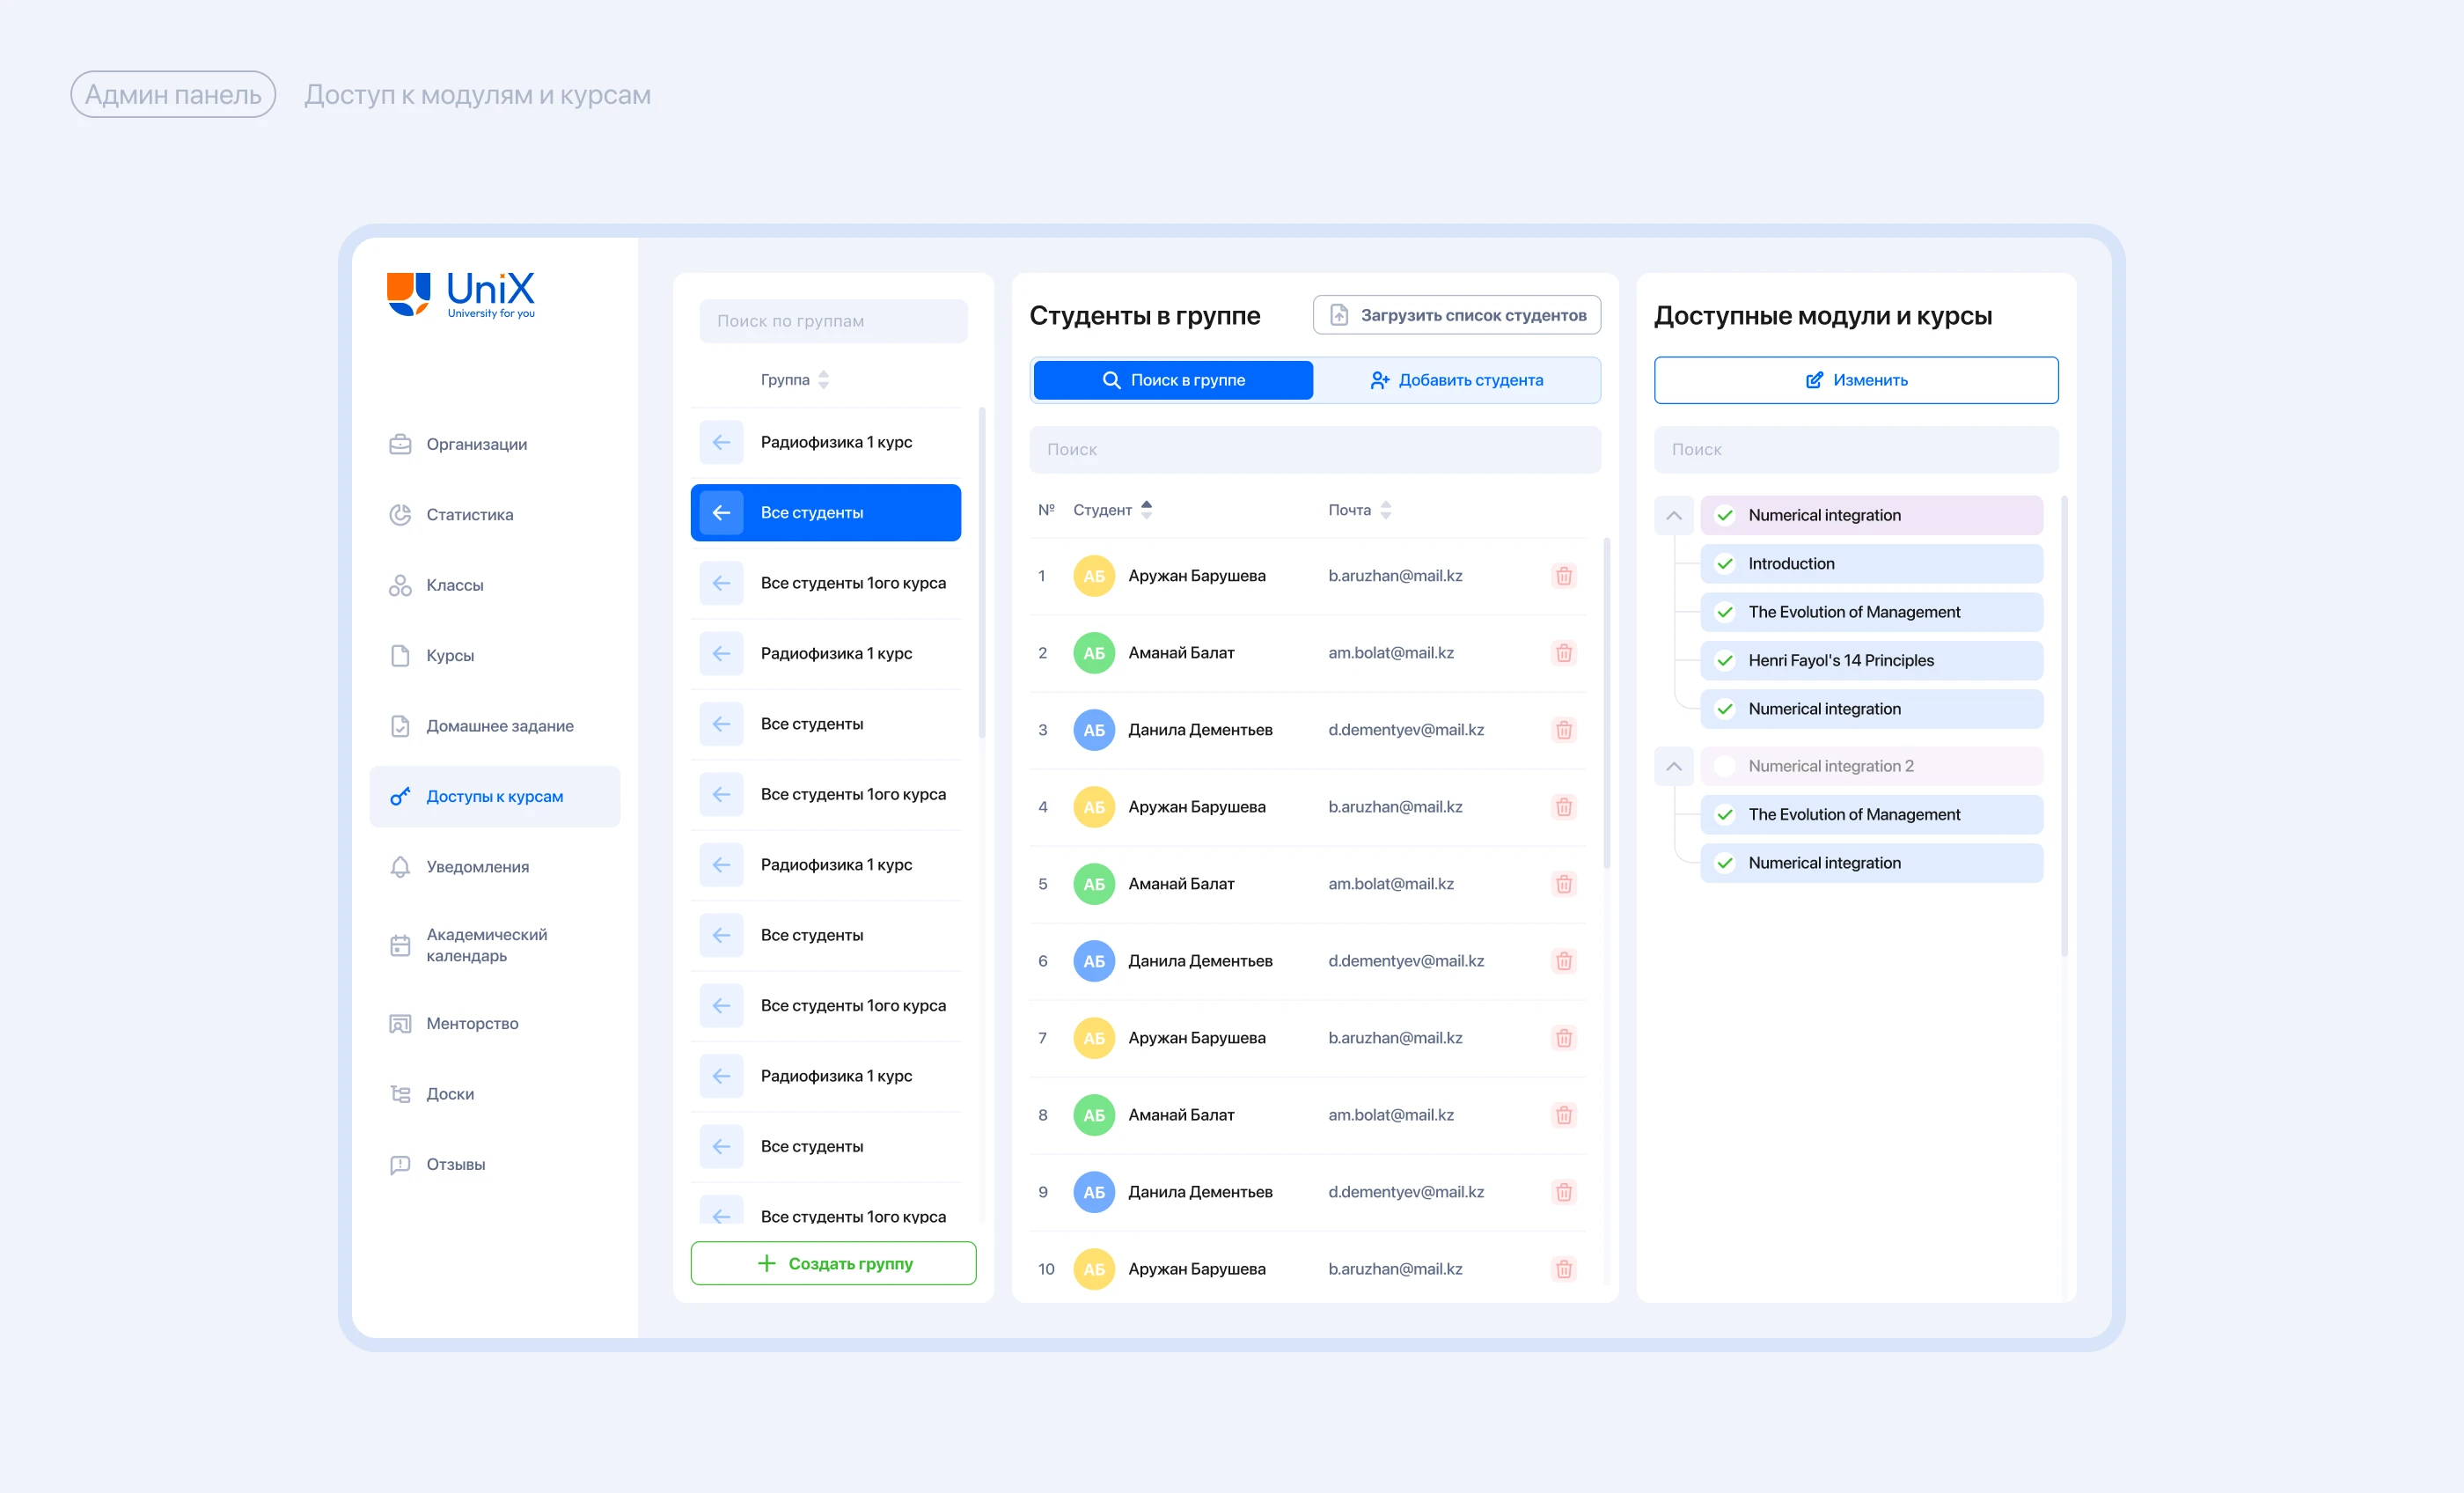Select Поиск в группе tab

click(x=1173, y=380)
